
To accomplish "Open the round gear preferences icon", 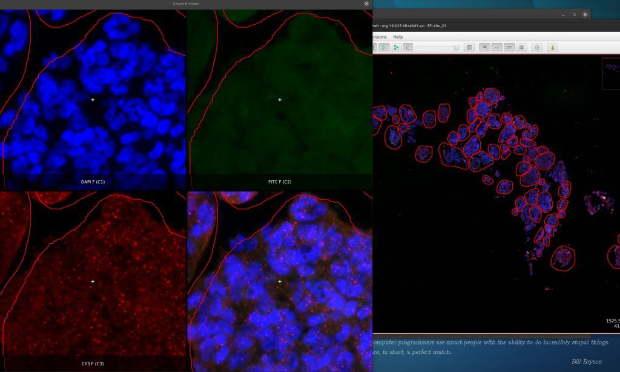I will pyautogui.click(x=537, y=47).
